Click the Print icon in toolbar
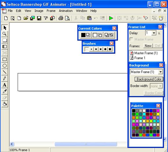 61,18
